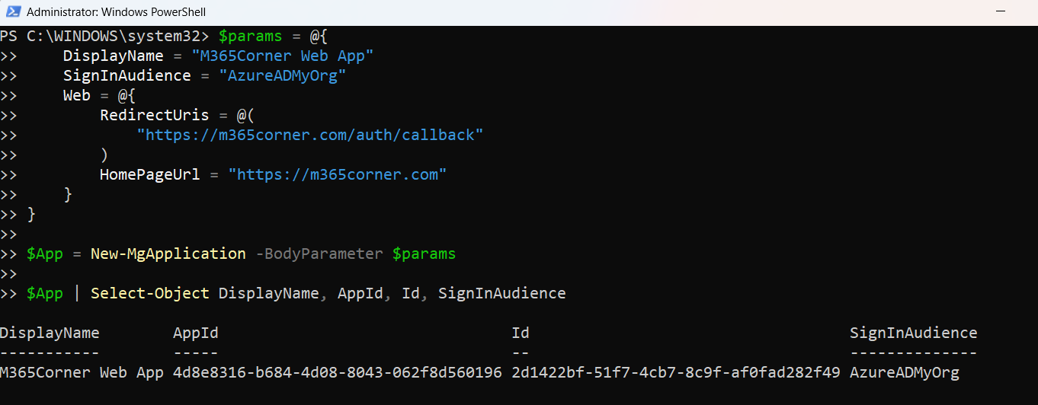Select the "M365Corner Web App" string in the script

[x=282, y=56]
